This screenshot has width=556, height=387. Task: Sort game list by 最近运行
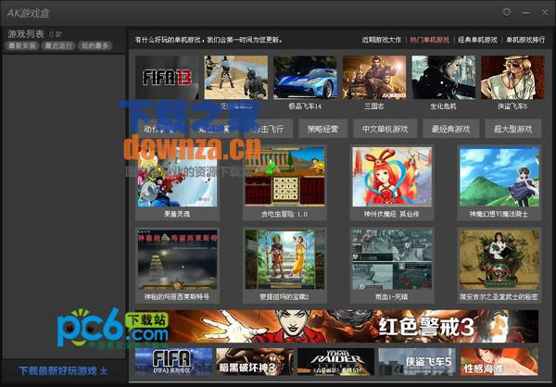tap(58, 45)
